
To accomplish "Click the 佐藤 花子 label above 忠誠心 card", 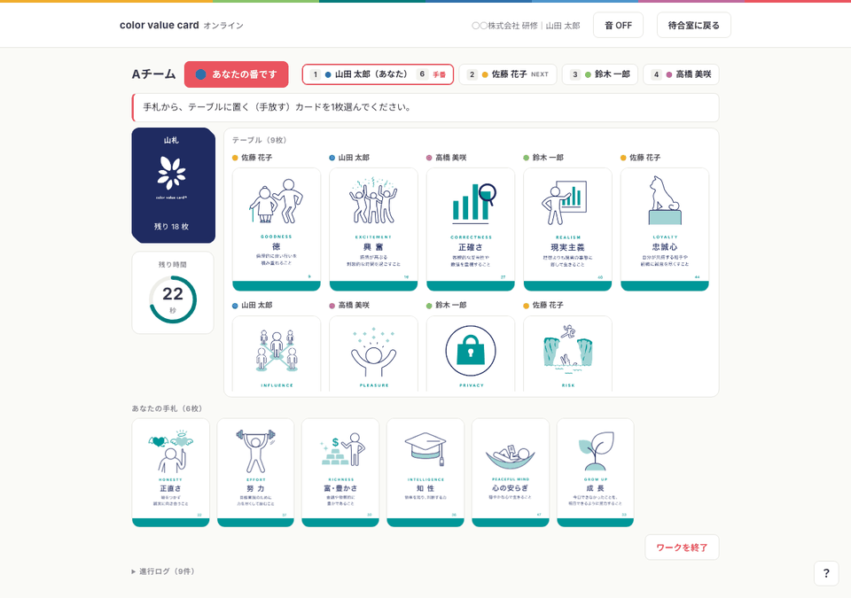I will 645,158.
